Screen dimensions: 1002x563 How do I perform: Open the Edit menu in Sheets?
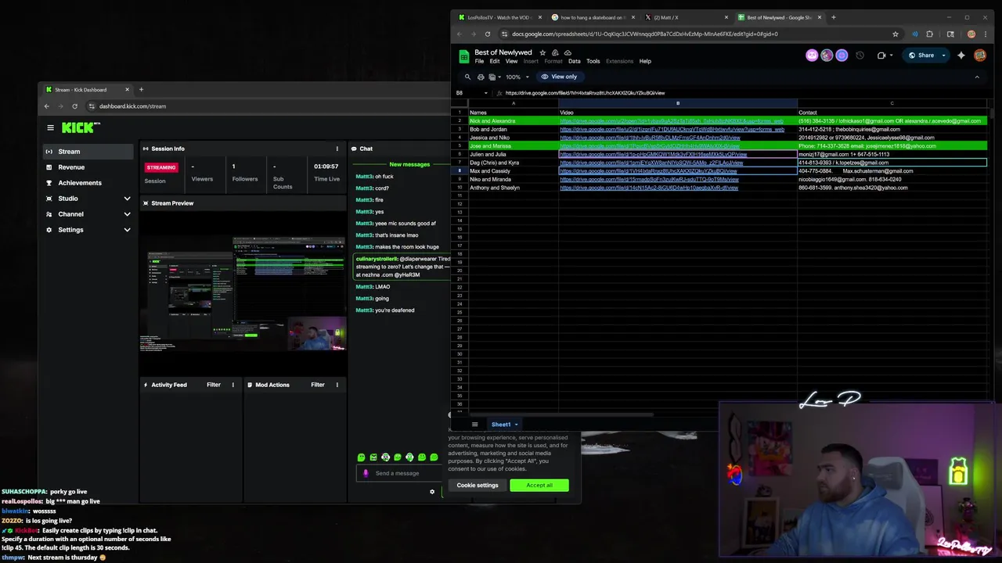495,61
